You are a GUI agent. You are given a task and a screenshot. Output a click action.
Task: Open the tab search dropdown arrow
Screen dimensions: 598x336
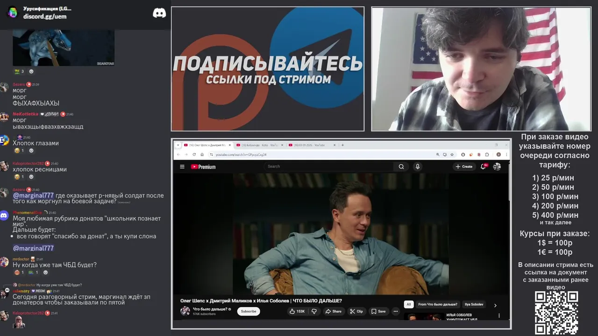click(178, 145)
